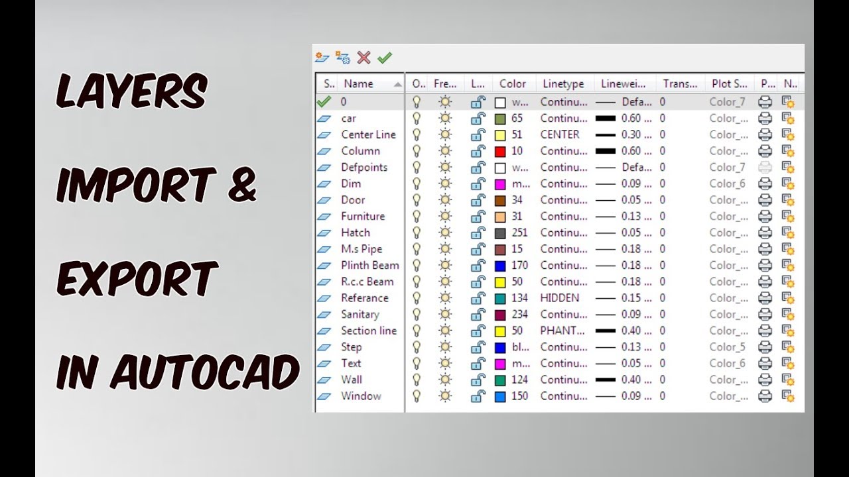Screen dimensions: 849x477
Task: Click New VP Freeze icon for Window
Action: point(788,396)
